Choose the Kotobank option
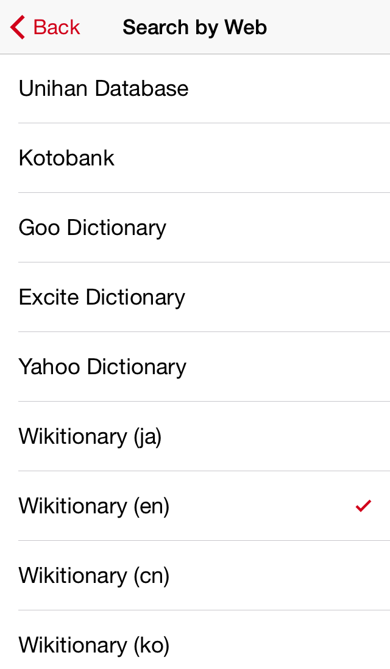 click(66, 159)
